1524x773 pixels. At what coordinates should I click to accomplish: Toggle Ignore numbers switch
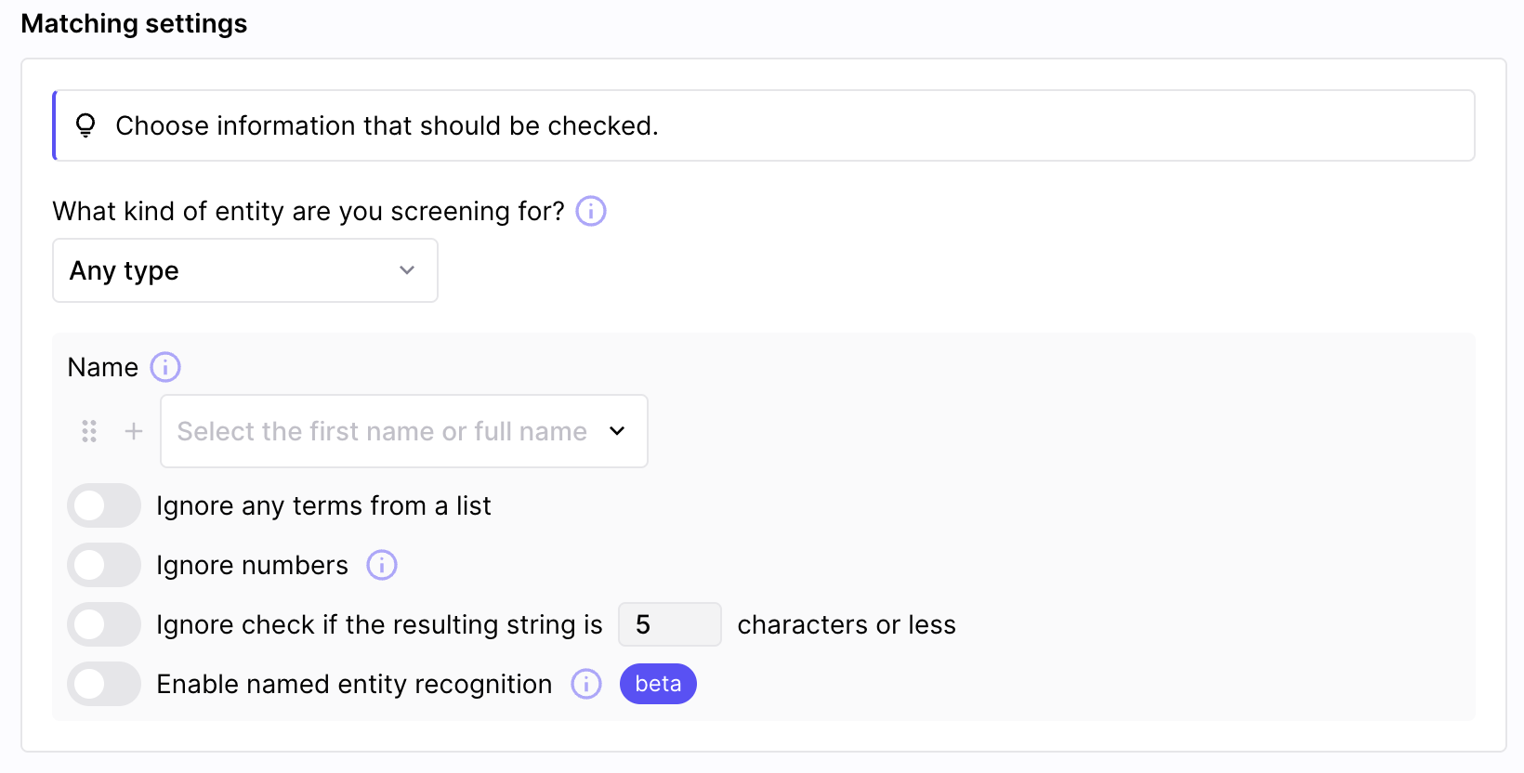point(104,565)
